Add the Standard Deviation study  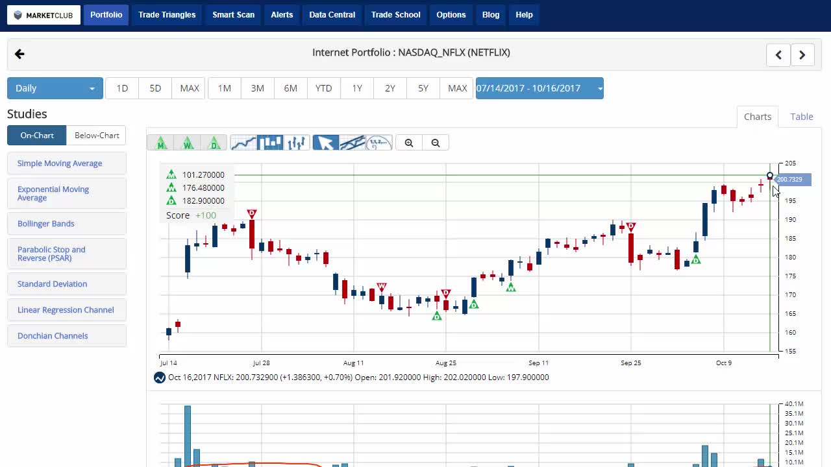(67, 284)
